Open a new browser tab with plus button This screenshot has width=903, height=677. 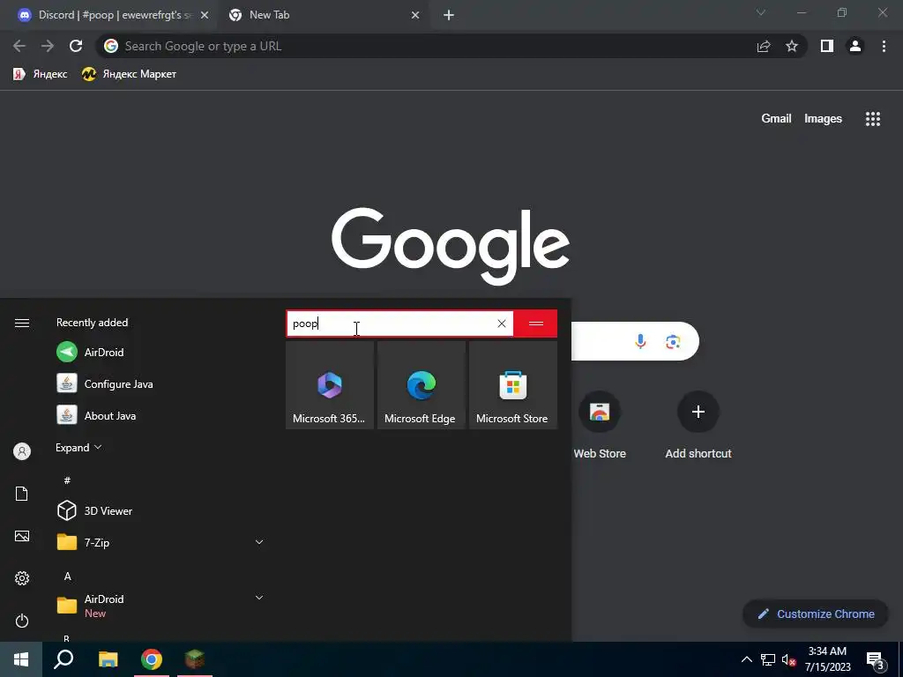(449, 15)
